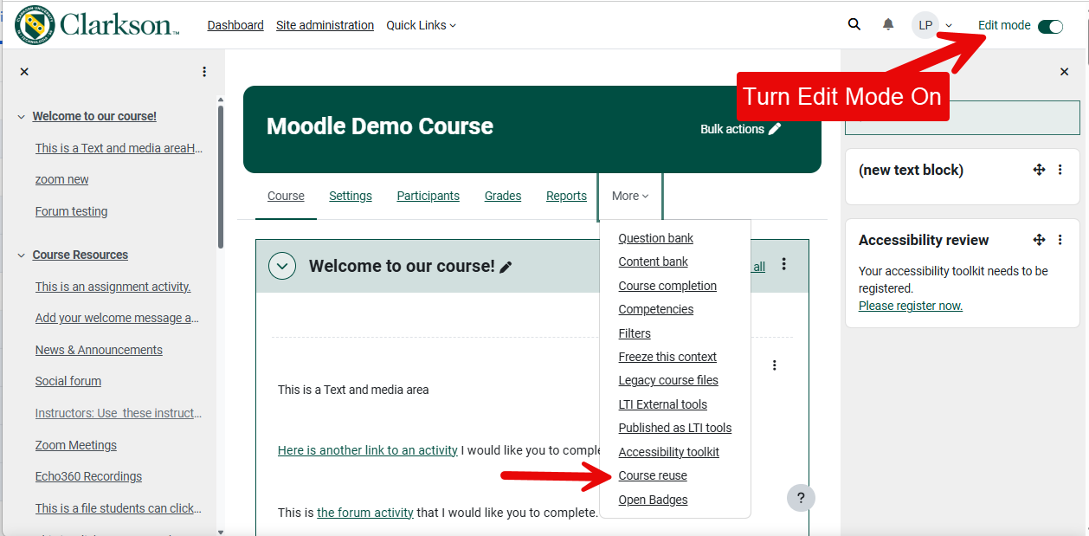Click the help question mark button
This screenshot has width=1089, height=536.
[801, 498]
